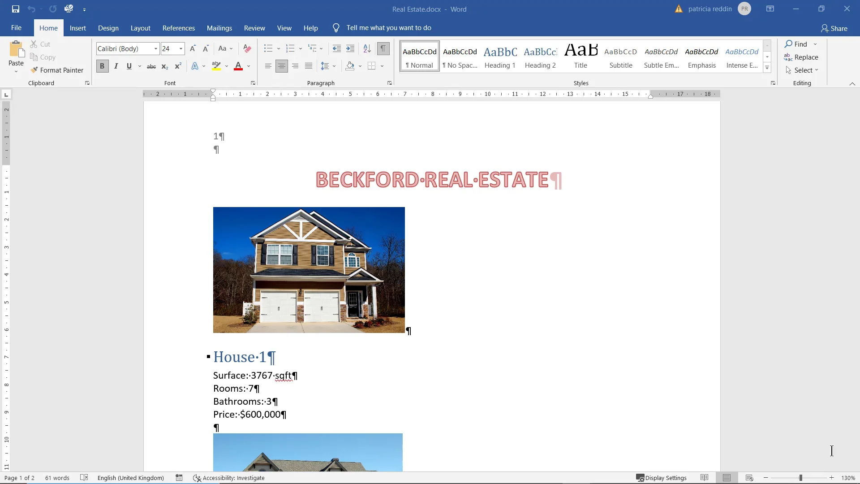Click the Format Painter brush

[57, 70]
